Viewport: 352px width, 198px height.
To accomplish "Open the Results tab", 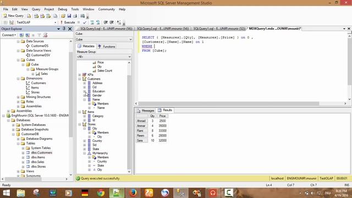I will [x=165, y=110].
